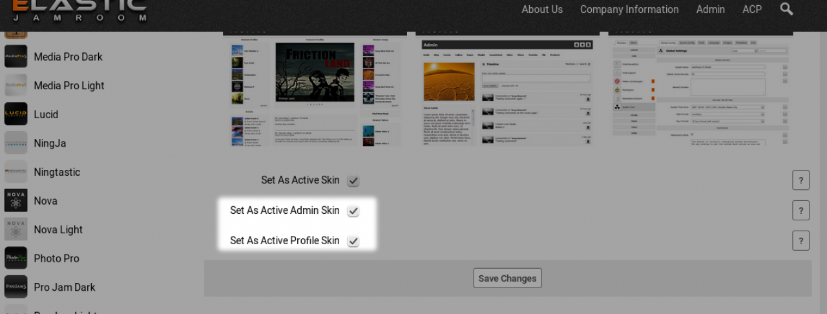Open the search magnifier icon
This screenshot has height=314, width=827.
coord(786,9)
